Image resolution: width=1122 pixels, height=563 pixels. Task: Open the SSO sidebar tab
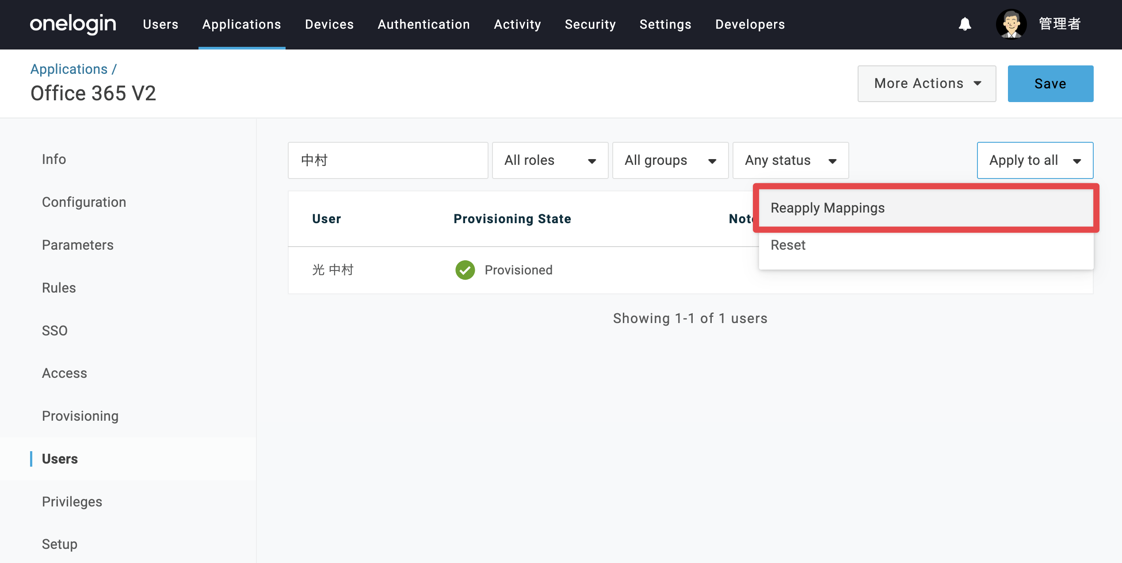pyautogui.click(x=55, y=331)
